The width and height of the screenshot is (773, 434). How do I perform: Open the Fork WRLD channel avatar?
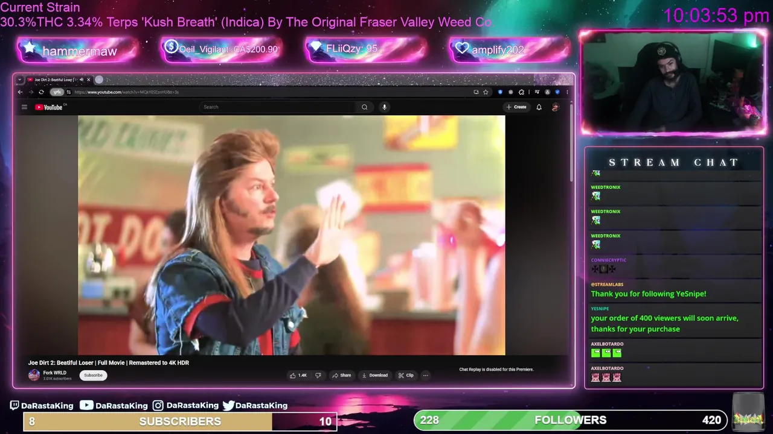tap(34, 376)
